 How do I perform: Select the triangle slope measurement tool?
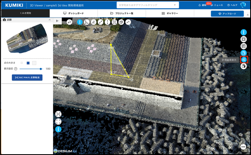(94, 22)
